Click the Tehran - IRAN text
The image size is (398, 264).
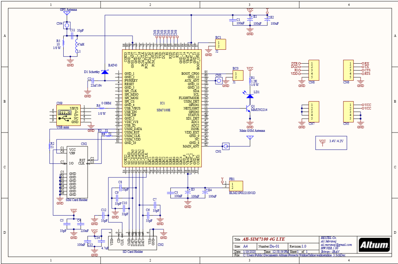pos(330,251)
